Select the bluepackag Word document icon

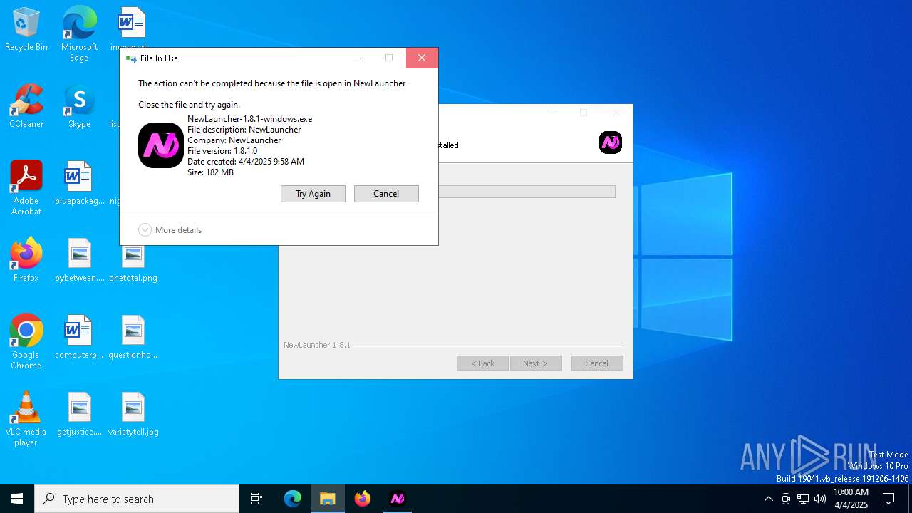pos(79,184)
